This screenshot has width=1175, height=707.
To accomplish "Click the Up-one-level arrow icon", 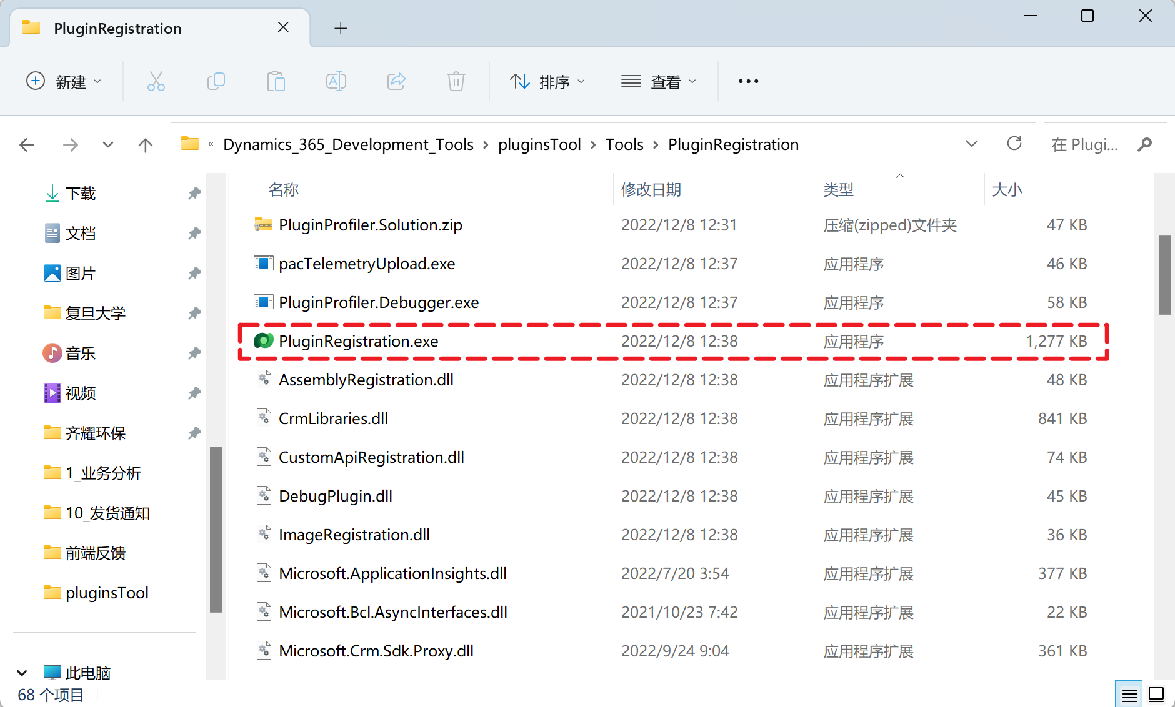I will tap(145, 144).
